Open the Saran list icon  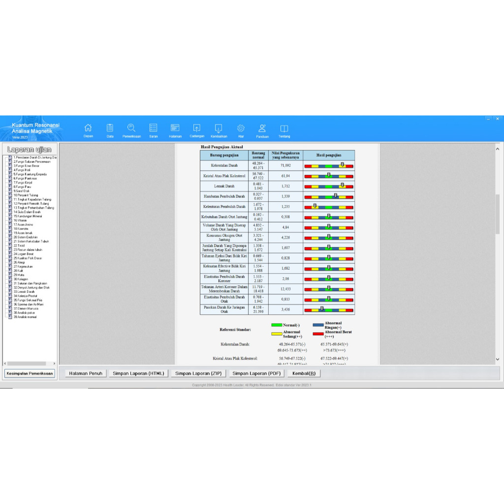click(x=154, y=128)
